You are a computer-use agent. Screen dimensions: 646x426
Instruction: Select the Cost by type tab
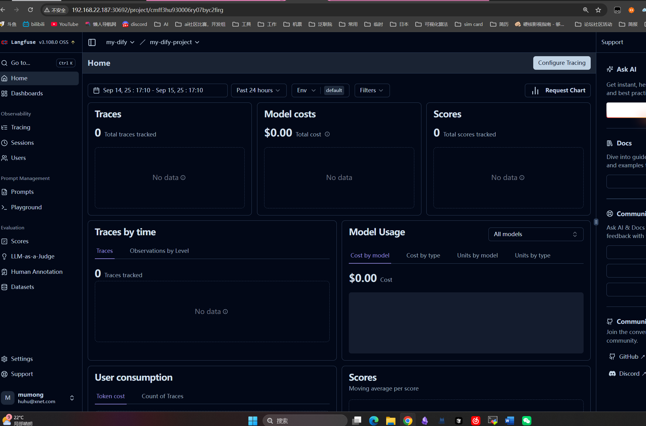[x=423, y=256]
